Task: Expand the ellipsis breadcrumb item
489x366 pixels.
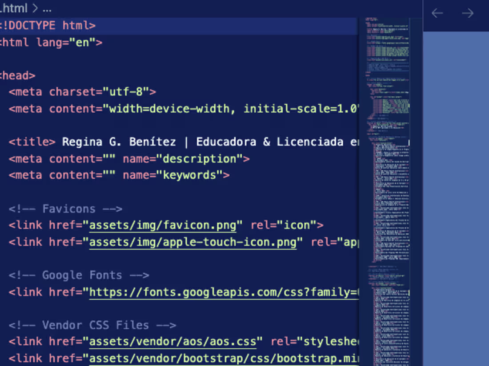Action: coord(46,8)
